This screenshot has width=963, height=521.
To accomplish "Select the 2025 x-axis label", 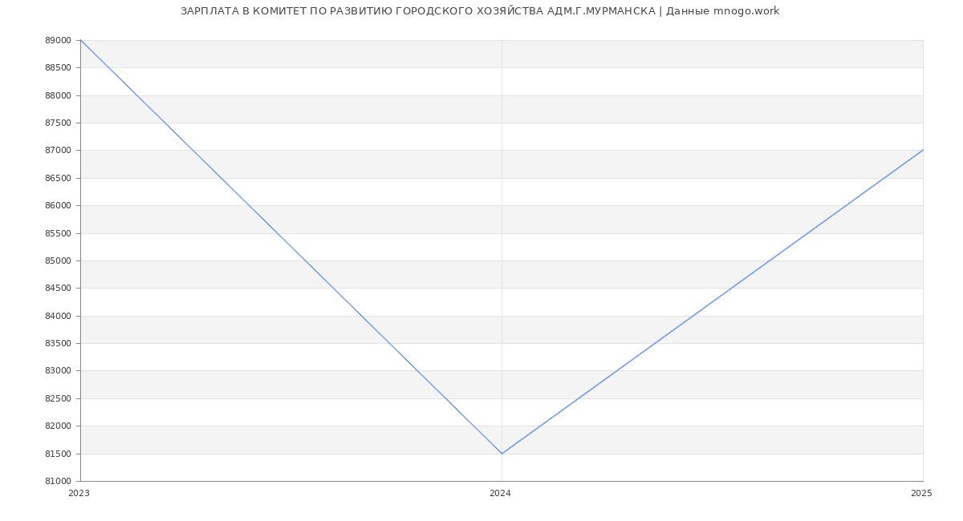I will coord(921,494).
